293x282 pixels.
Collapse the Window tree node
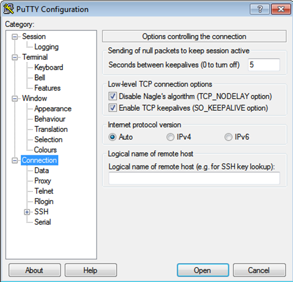14,98
